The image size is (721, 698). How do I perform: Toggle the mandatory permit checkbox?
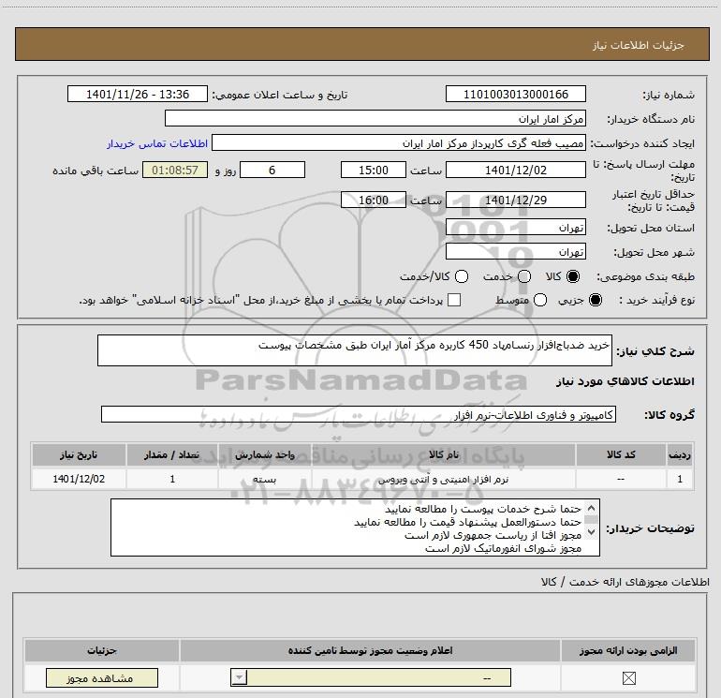pyautogui.click(x=628, y=677)
